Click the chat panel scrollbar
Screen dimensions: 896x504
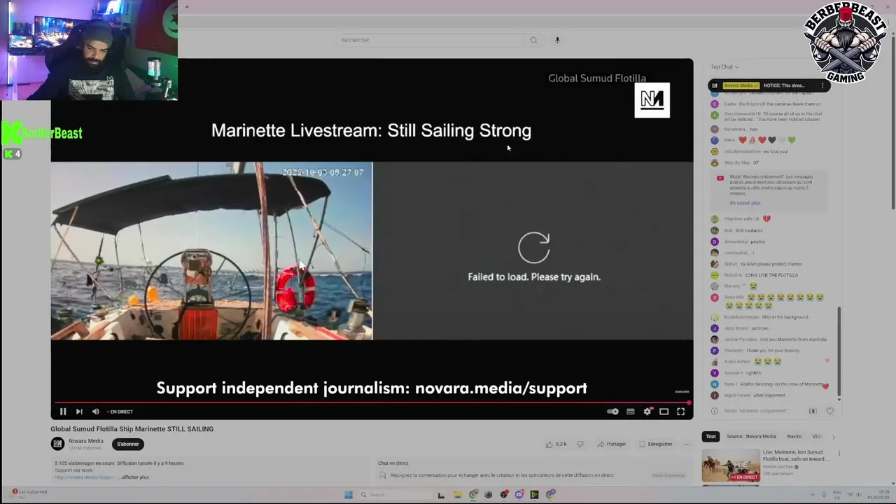(x=839, y=352)
